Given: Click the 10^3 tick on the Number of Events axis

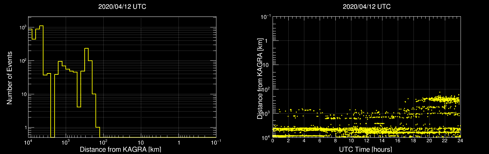Looking at the screenshot, I should (x=23, y=28).
